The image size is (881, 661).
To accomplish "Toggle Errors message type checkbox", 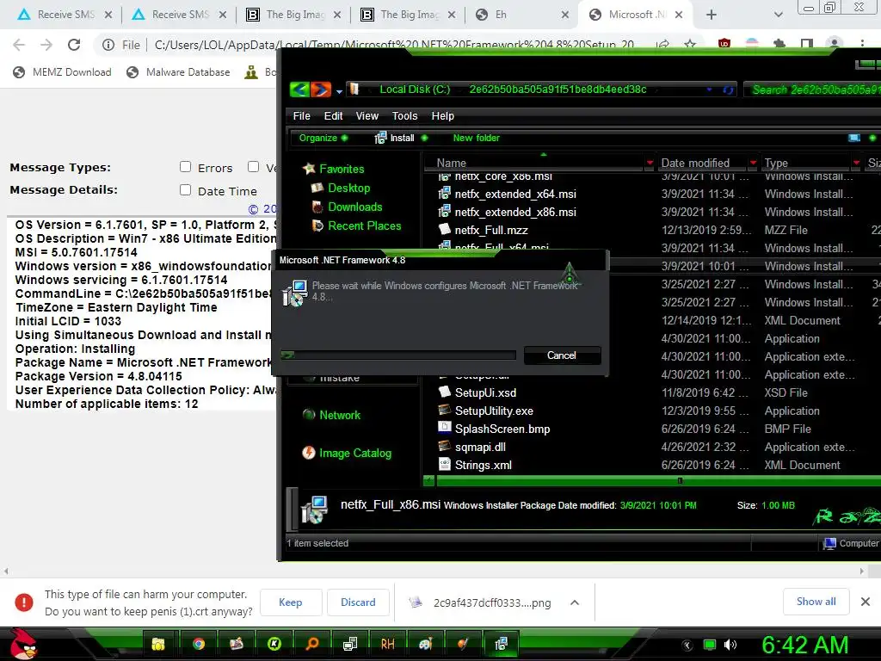I will pyautogui.click(x=186, y=166).
